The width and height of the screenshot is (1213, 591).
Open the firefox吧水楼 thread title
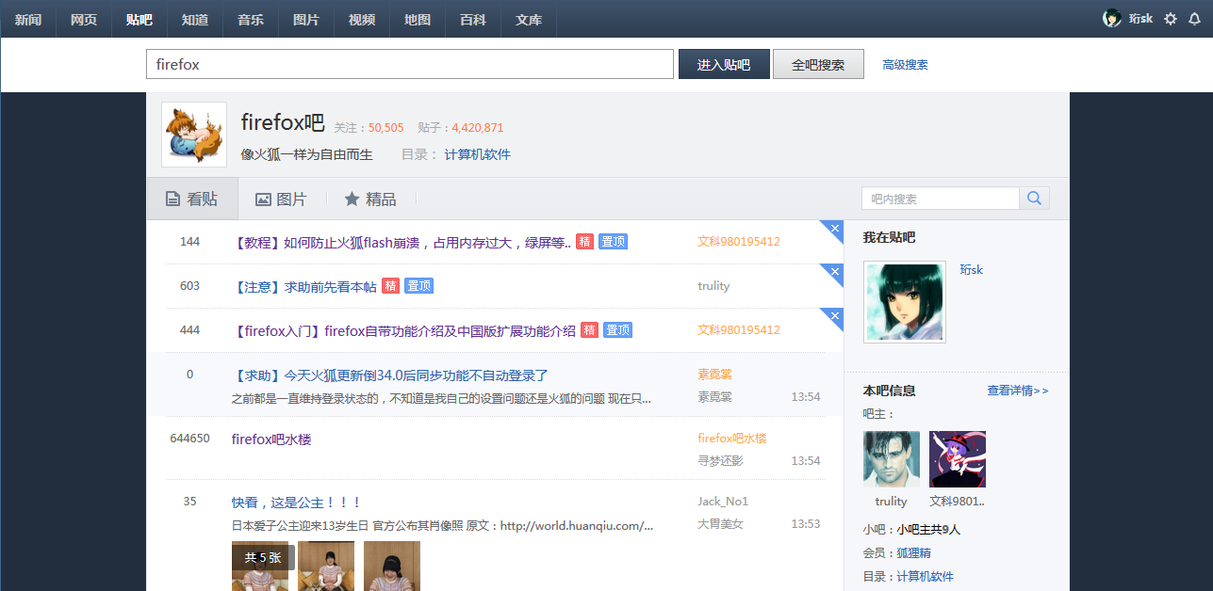tap(271, 439)
